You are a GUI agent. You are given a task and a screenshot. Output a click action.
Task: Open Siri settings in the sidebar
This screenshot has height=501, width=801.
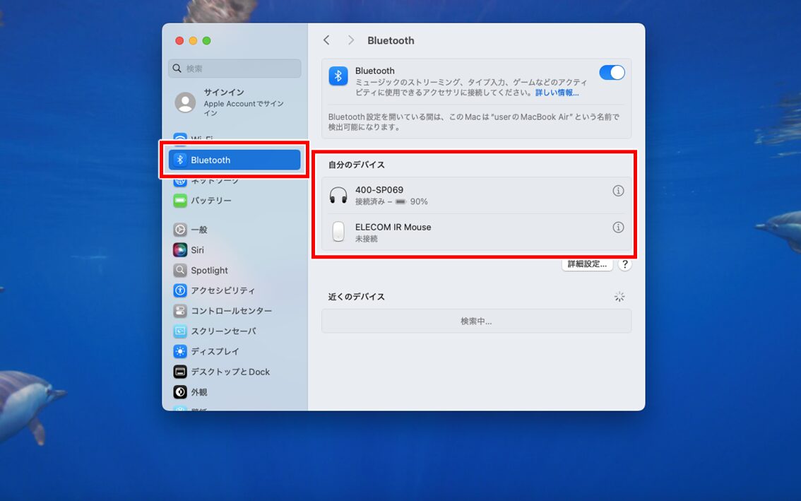click(x=196, y=249)
